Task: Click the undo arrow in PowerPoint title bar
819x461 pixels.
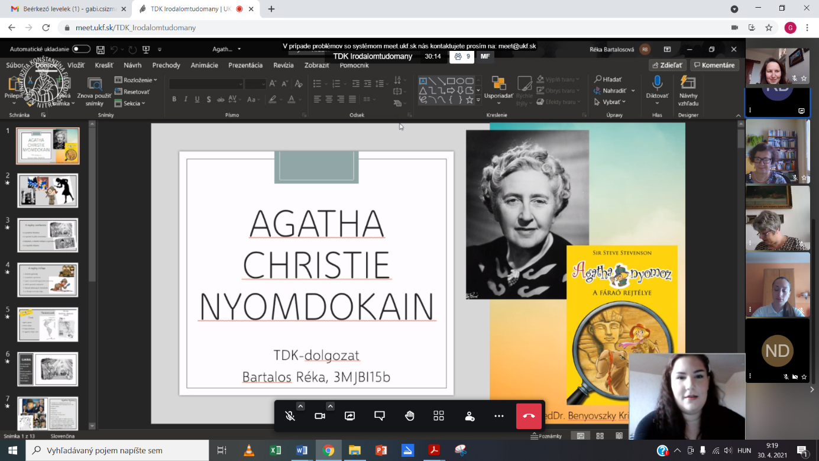Action: (x=114, y=50)
